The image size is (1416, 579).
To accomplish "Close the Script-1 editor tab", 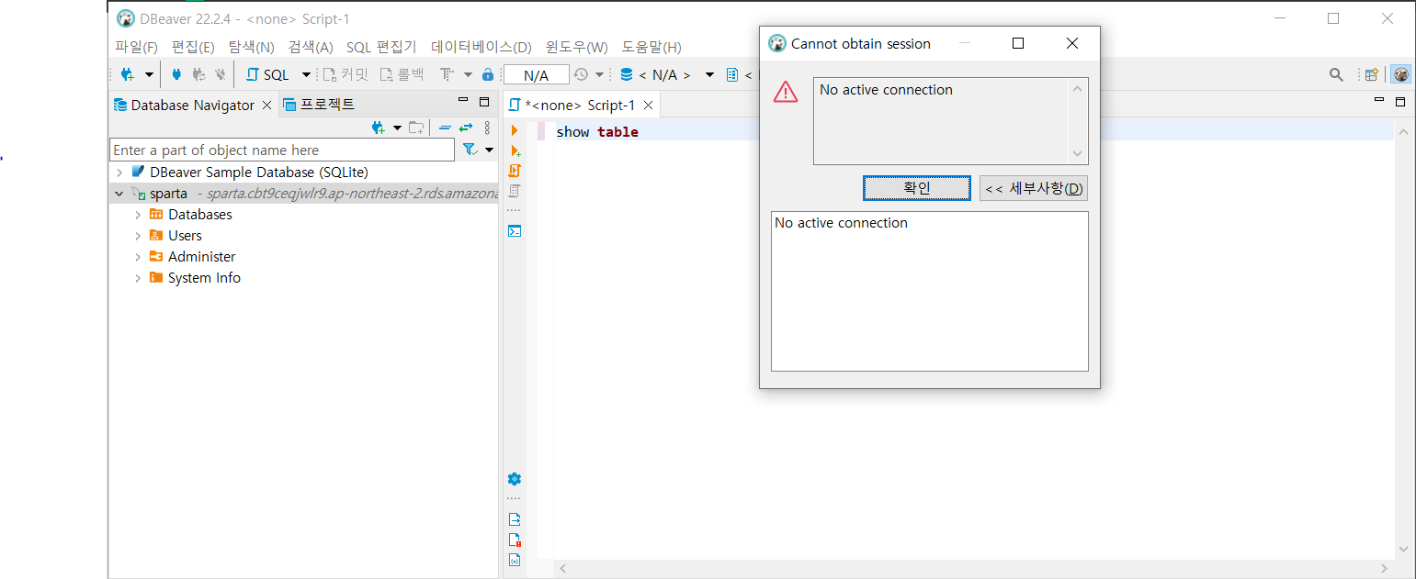I will click(x=648, y=105).
